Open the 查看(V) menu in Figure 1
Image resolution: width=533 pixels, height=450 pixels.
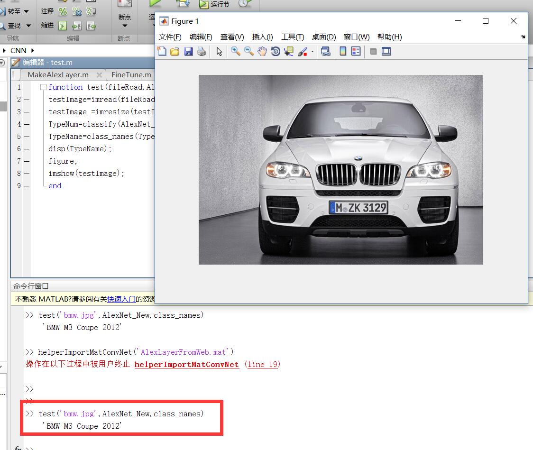(x=232, y=37)
